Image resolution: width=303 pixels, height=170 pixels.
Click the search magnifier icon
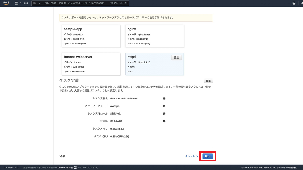(35, 3)
